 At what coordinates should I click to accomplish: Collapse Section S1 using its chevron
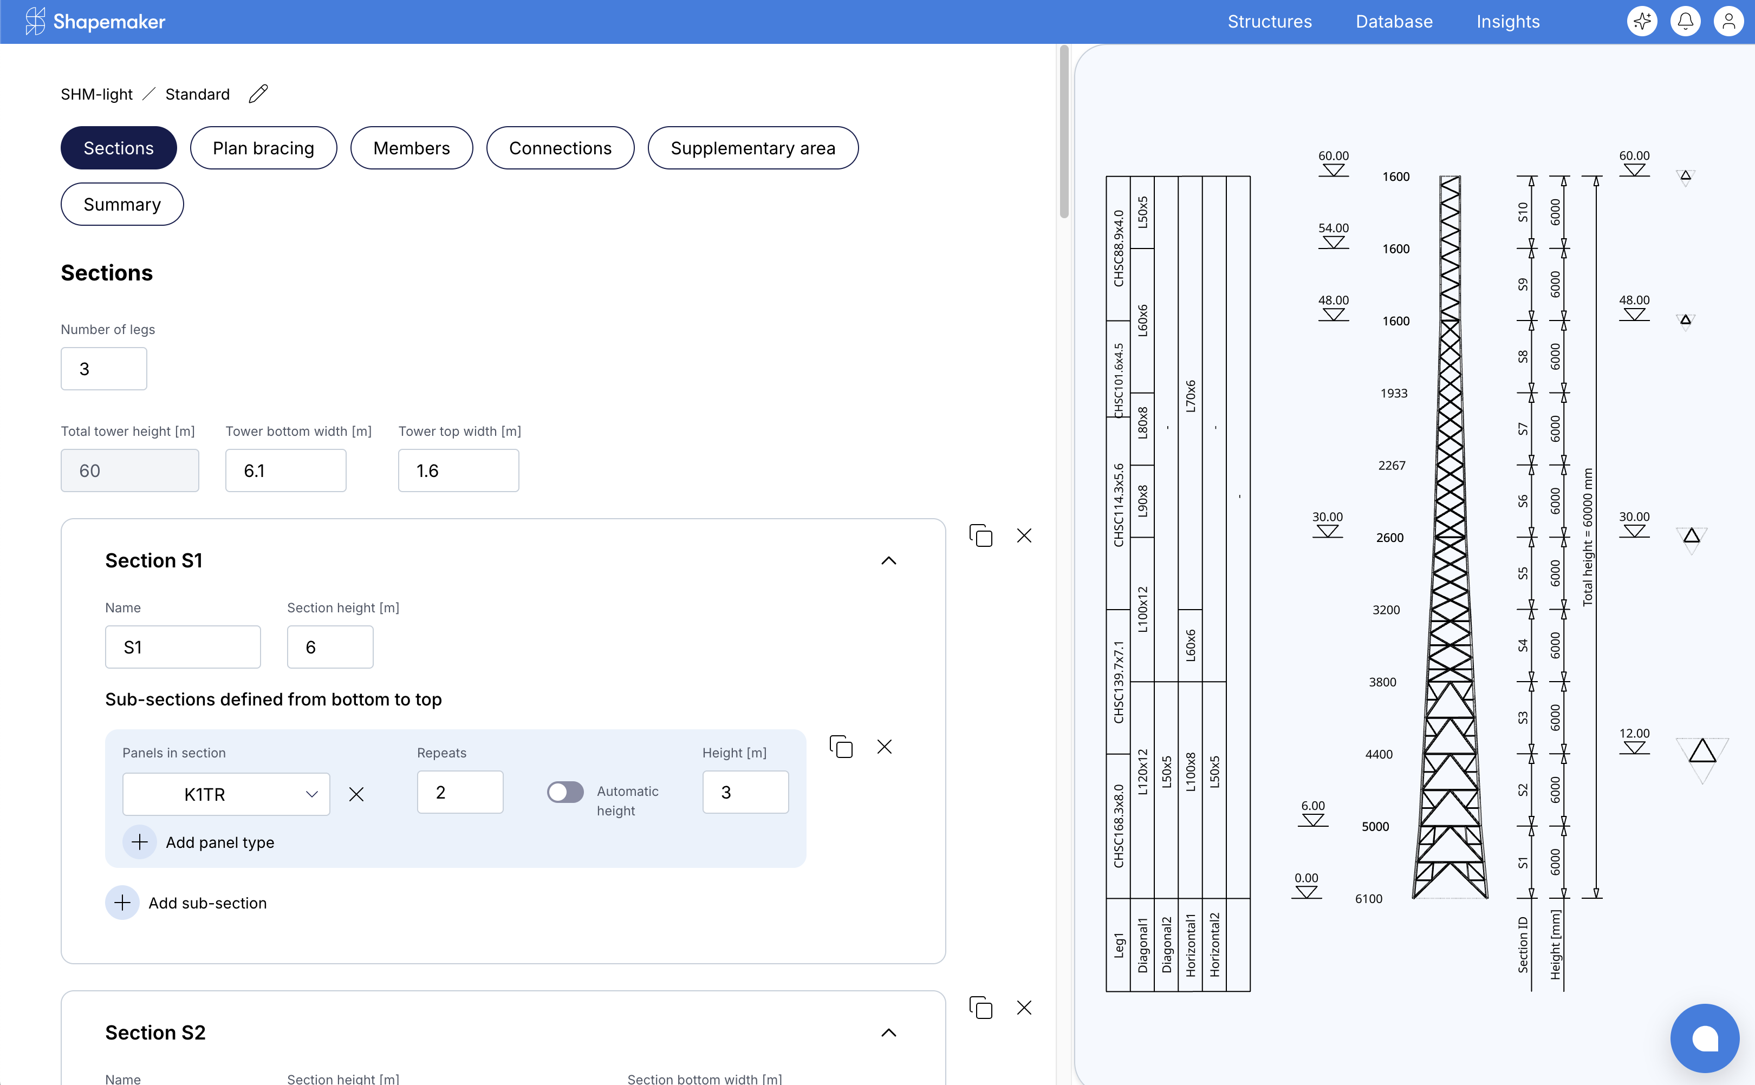[889, 560]
